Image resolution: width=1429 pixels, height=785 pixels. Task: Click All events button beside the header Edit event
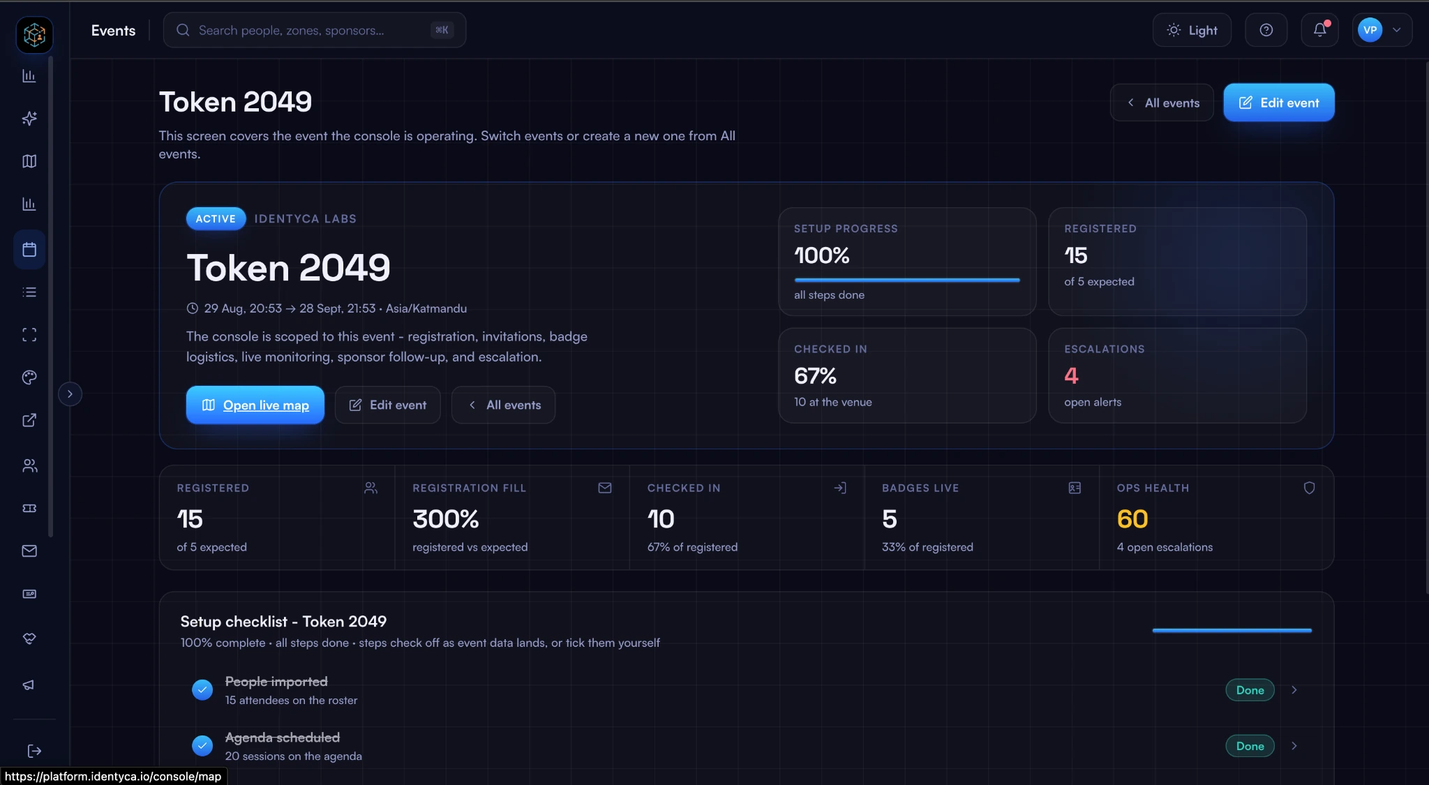pos(1162,103)
